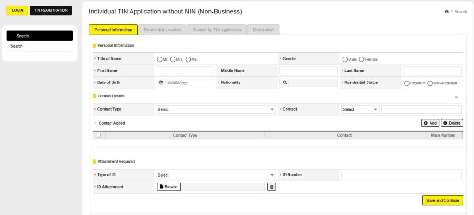Open Reason for TIN Application tab
Screen dimensions: 474x215
point(217,30)
